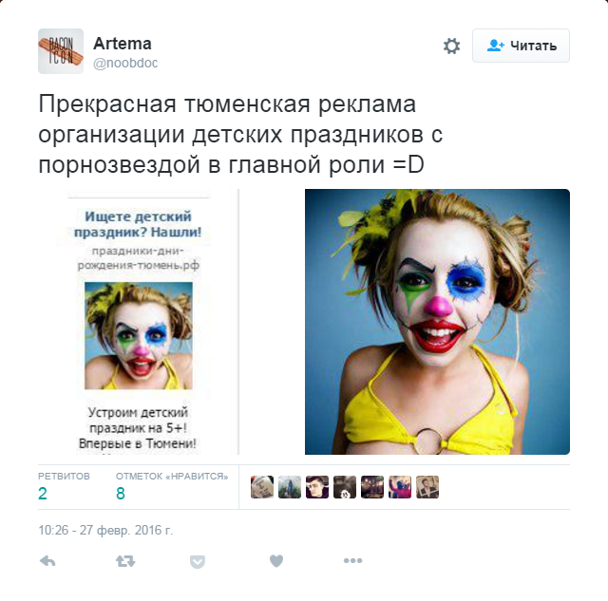Open the second liker's avatar

[x=290, y=487]
